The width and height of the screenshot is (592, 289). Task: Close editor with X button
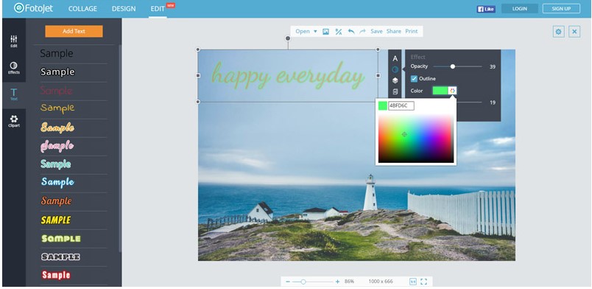[574, 32]
